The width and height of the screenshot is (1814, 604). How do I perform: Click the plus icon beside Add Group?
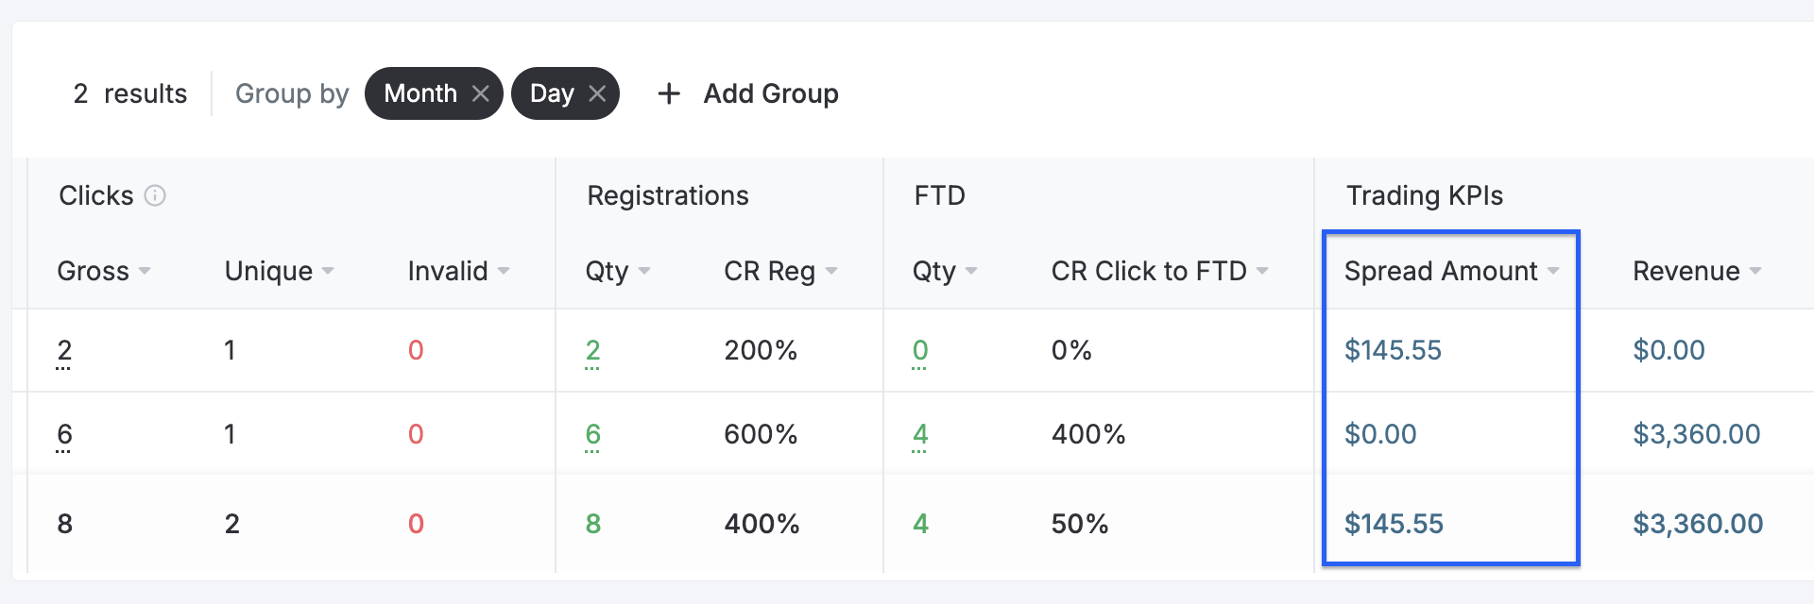[x=669, y=93]
